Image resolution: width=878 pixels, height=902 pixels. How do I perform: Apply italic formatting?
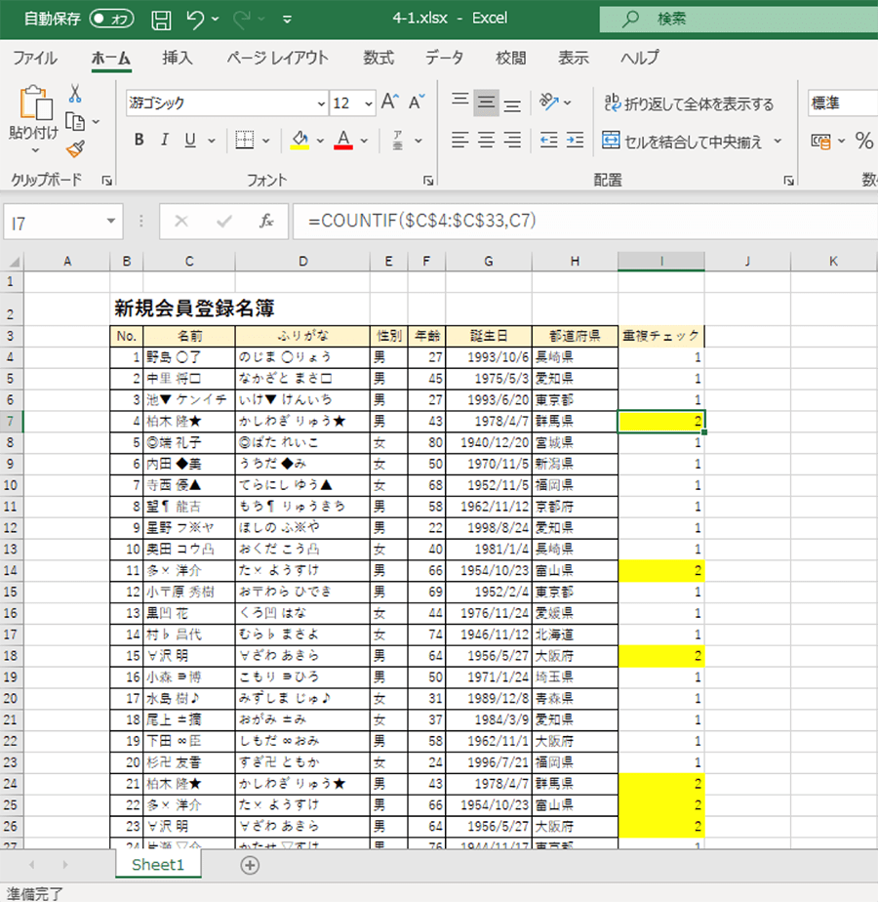pos(164,140)
